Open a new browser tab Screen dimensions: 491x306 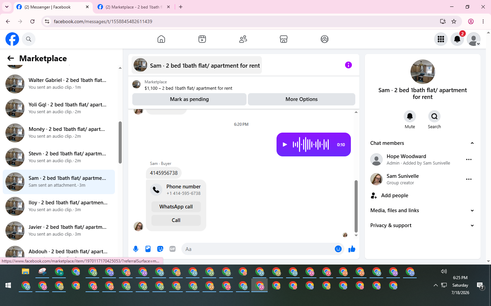coord(181,7)
